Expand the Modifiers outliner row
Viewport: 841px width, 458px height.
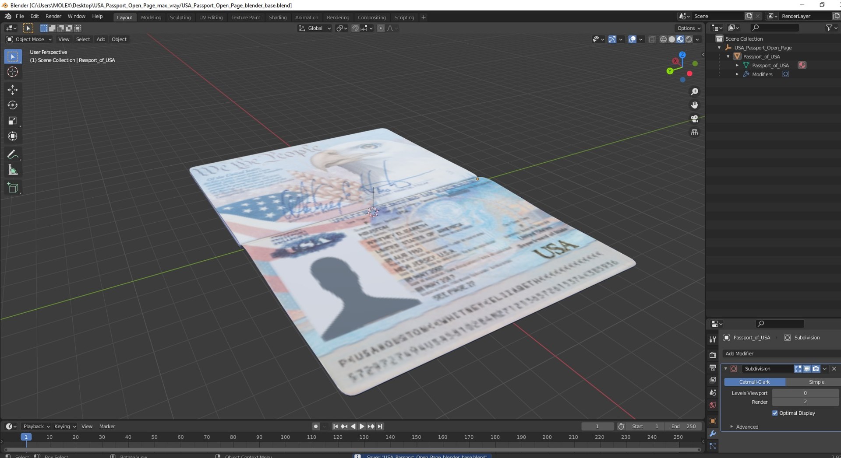737,74
